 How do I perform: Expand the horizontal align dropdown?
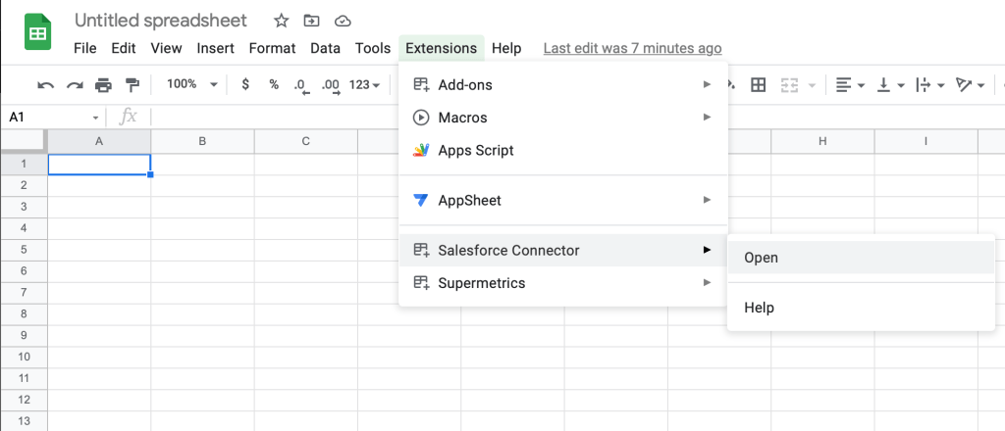(x=849, y=85)
